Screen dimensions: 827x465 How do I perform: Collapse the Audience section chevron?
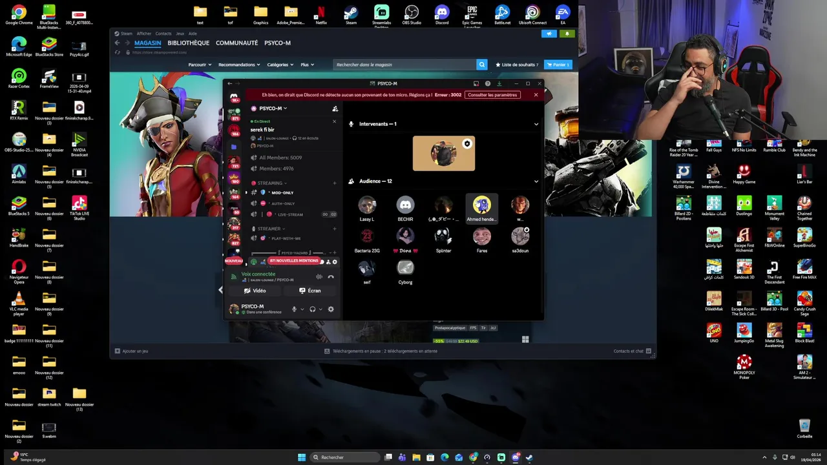[536, 181]
